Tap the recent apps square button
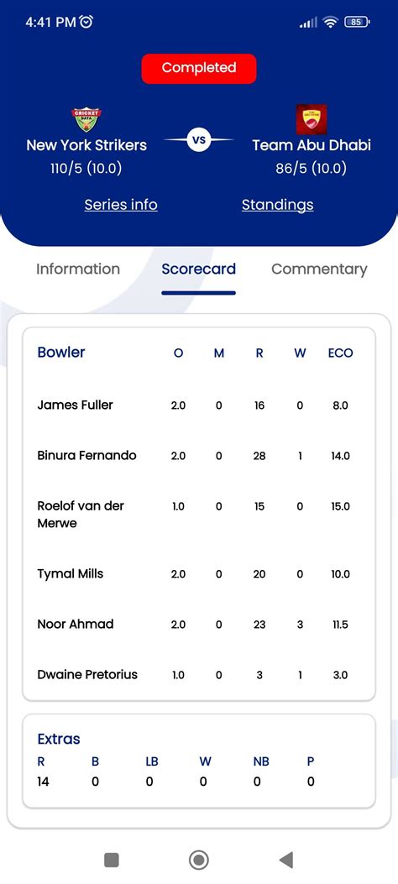This screenshot has height=884, width=398. (112, 860)
